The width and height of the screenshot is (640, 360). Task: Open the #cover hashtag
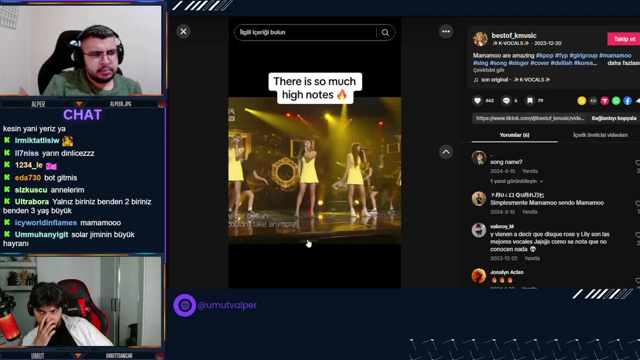point(540,63)
